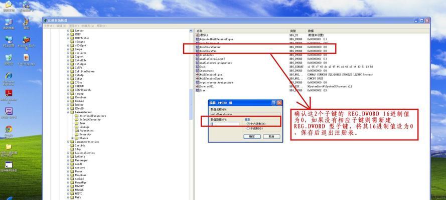The width and height of the screenshot is (446, 200).
Task: Select the AdjustedNullSessionPipes value name
Action: point(216,39)
